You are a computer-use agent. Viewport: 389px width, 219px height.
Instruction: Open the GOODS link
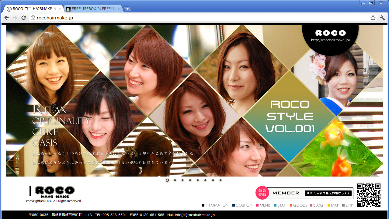pos(298,205)
